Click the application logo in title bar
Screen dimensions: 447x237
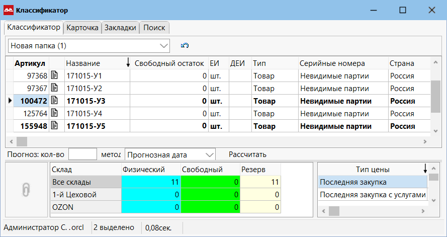pyautogui.click(x=8, y=10)
